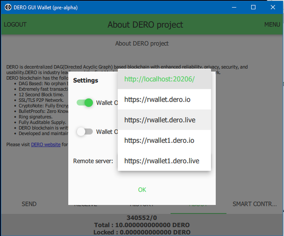284x236 pixels.
Task: Open the MENU in the header
Action: pyautogui.click(x=272, y=24)
